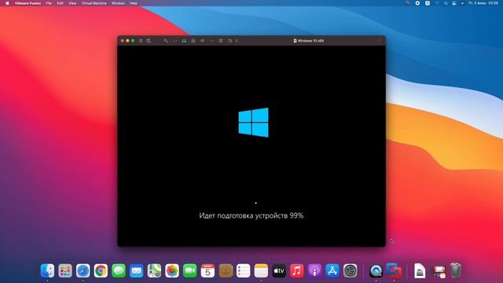Open the Apple menu
503x283 pixels.
point(7,3)
